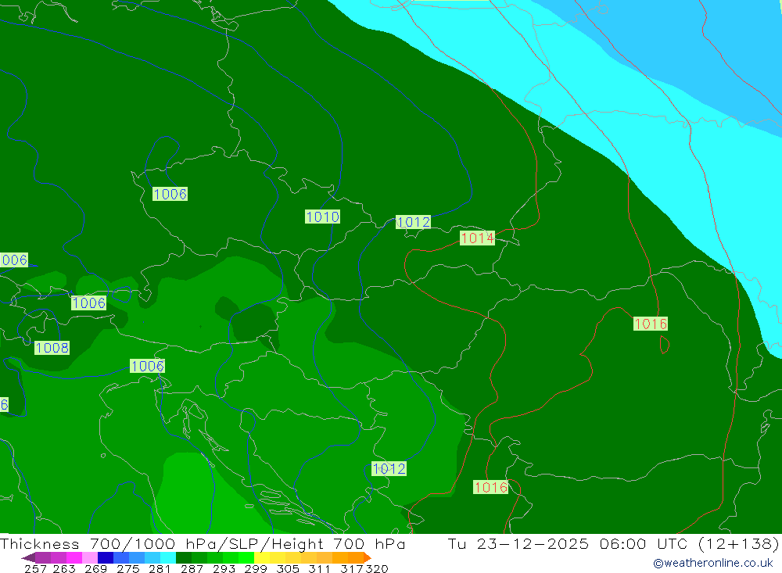Click the legend value 320
Viewport: 782px width, 573px height.
(377, 568)
